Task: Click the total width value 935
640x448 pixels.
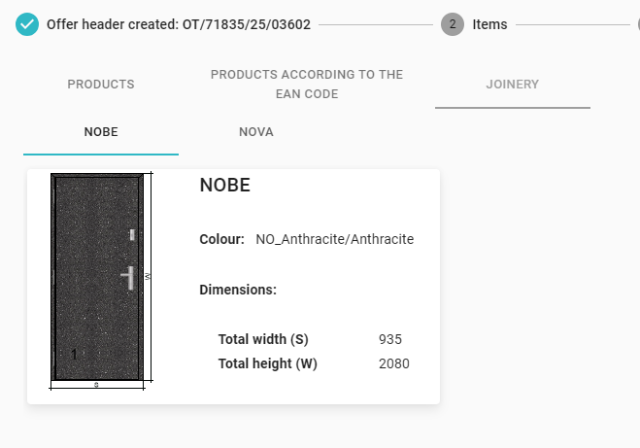Action: [x=390, y=339]
